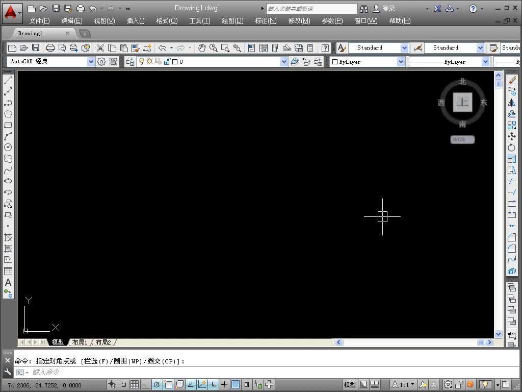Open the WCS dropdown under ViewCube
This screenshot has height=392, width=522.
pos(462,140)
